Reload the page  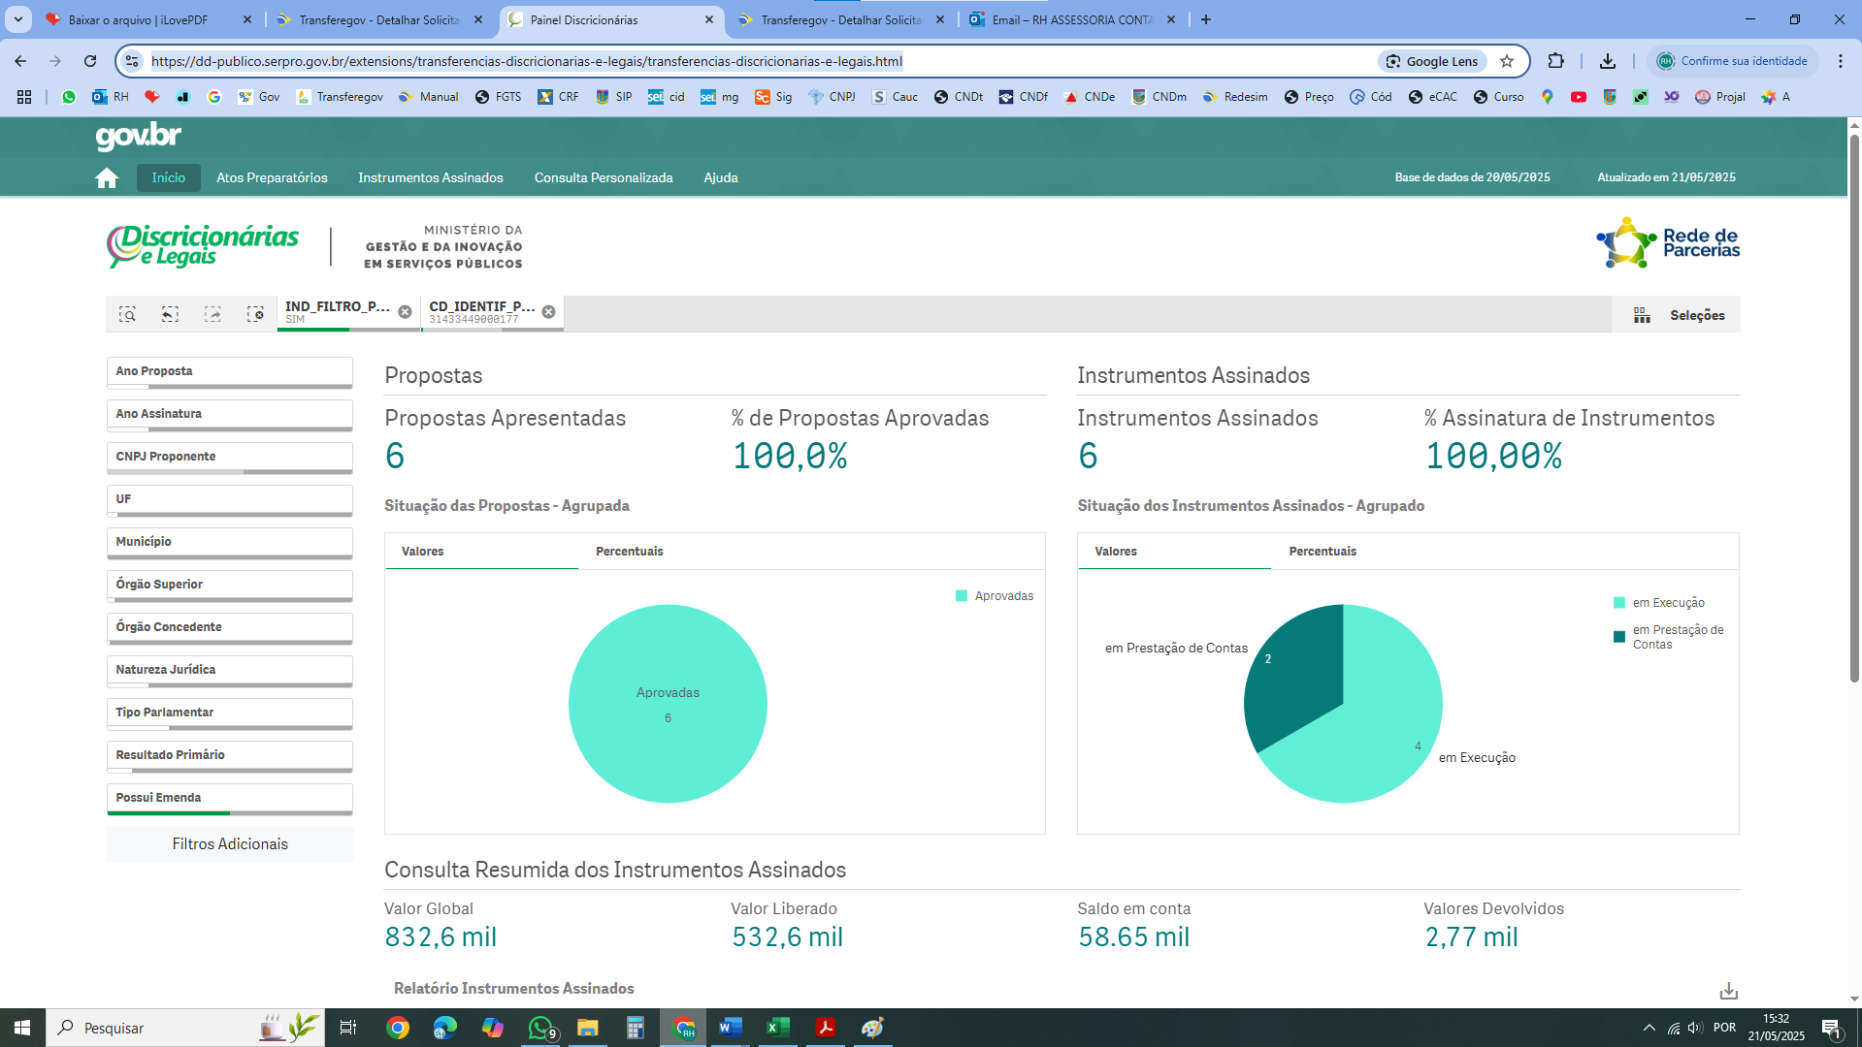90,61
